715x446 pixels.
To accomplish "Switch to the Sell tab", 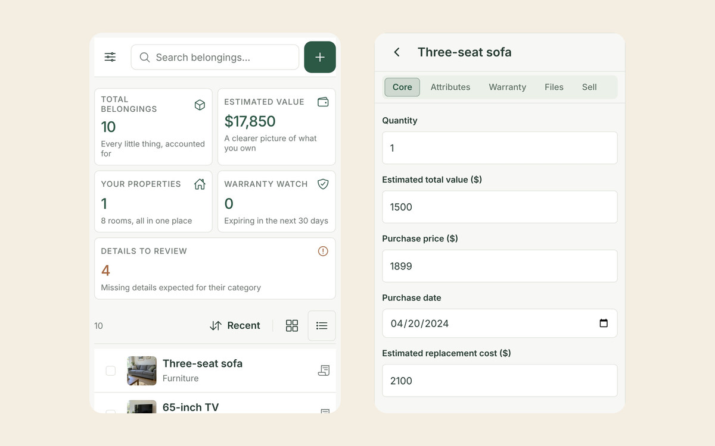I will (589, 87).
